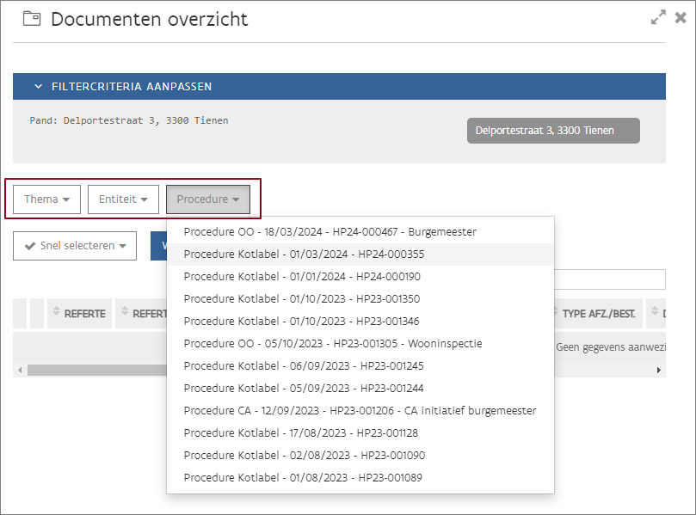This screenshot has width=696, height=515.
Task: Open the Thema dropdown
Action: pos(46,199)
